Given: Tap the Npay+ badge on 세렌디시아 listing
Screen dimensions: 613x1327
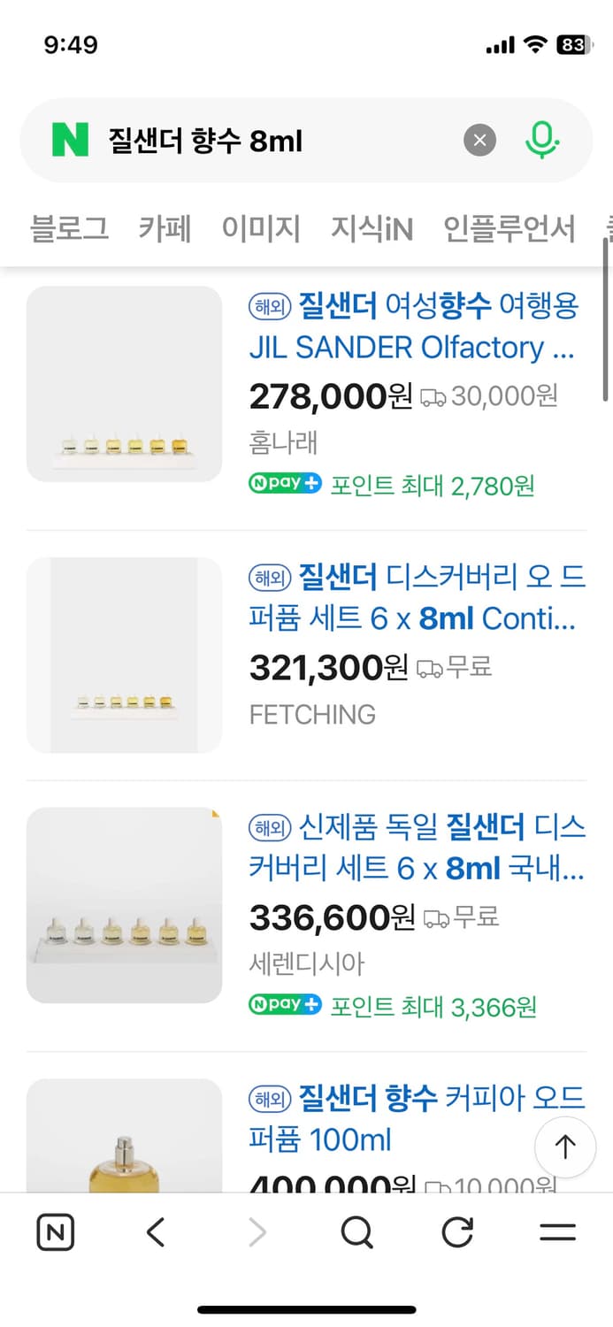Looking at the screenshot, I should coord(284,1006).
